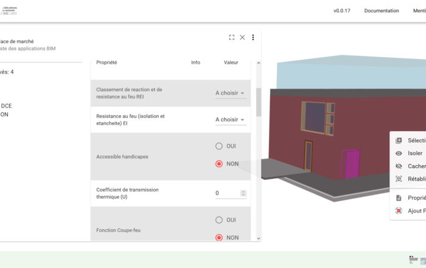Click the Coefficient de transmission thermique input
This screenshot has width=426, height=268.
(226, 193)
